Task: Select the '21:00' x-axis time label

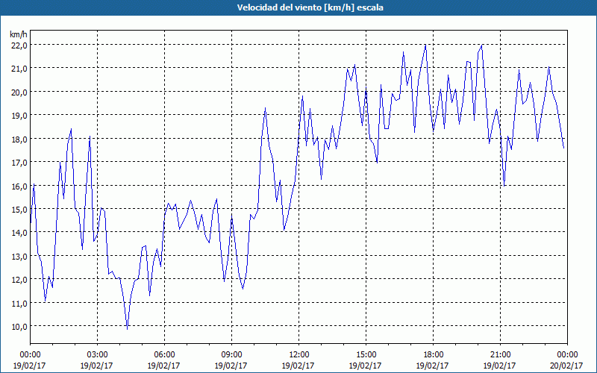Action: pyautogui.click(x=500, y=355)
